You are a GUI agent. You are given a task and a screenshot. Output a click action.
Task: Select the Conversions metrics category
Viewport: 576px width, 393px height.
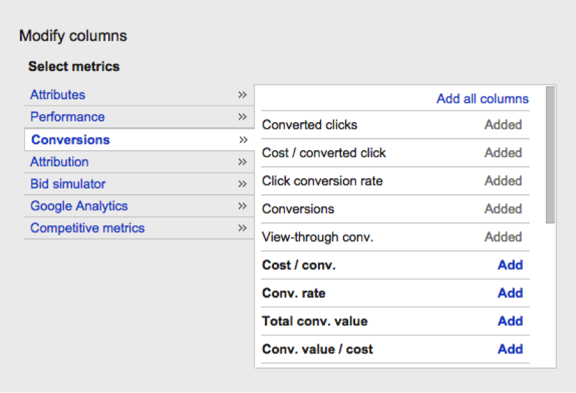pyautogui.click(x=70, y=140)
